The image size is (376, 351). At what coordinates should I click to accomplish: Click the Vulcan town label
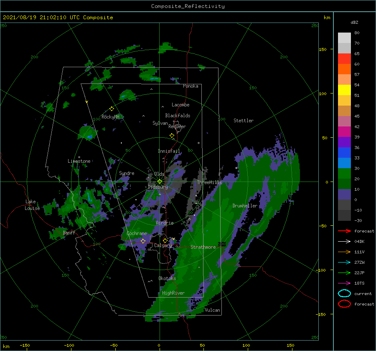212,310
